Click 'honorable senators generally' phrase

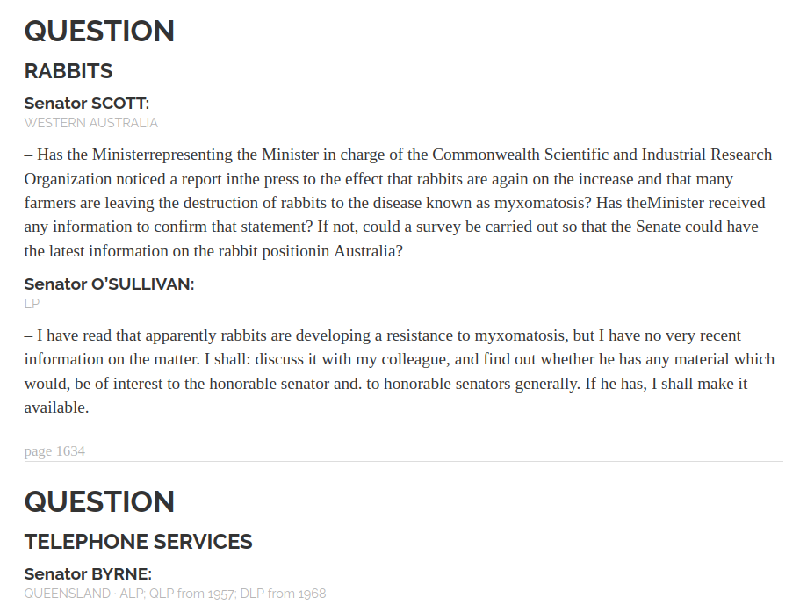[481, 384]
